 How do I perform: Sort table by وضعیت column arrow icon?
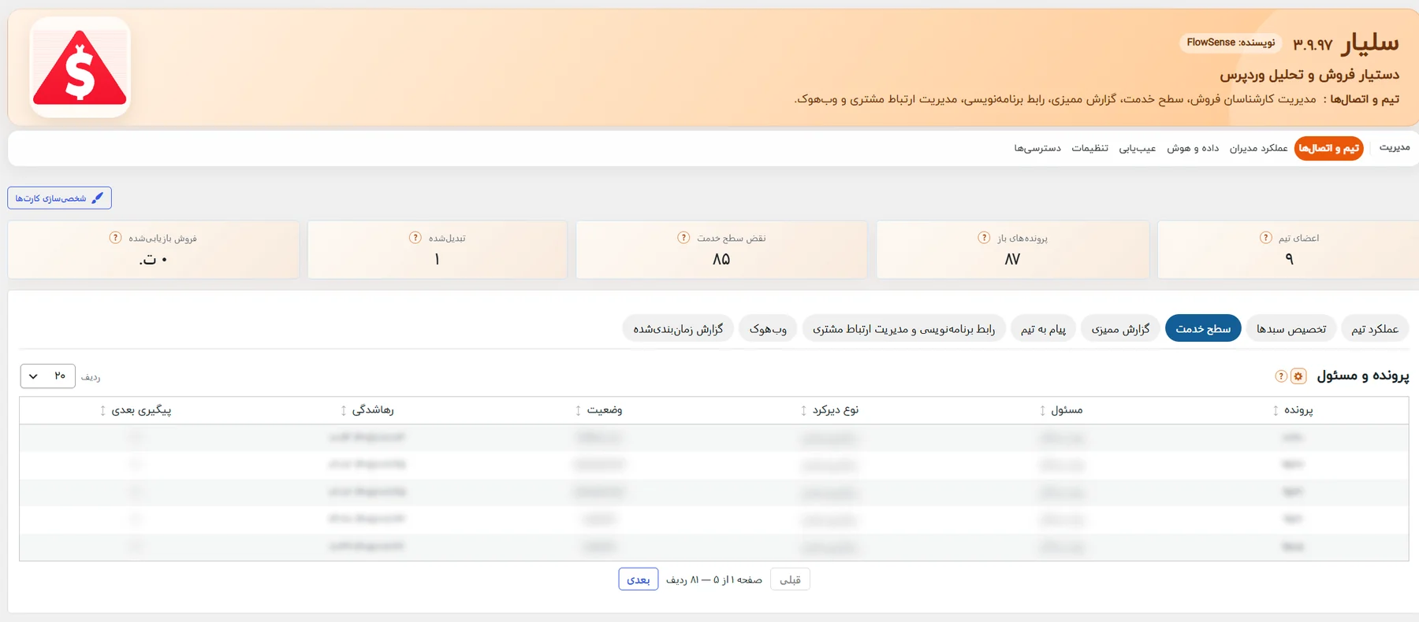[x=578, y=410]
